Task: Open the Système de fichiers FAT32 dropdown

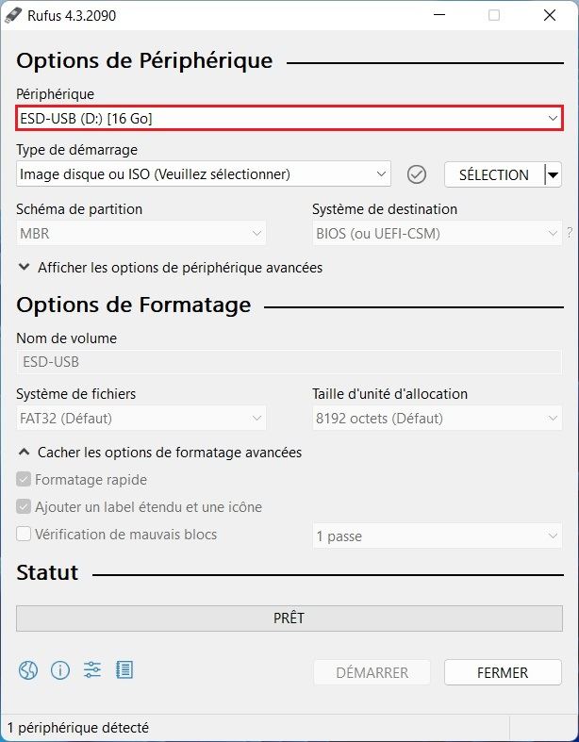Action: tap(141, 419)
